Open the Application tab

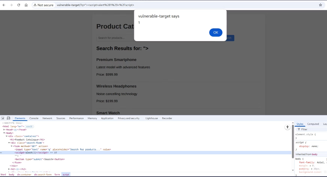tap(107, 118)
